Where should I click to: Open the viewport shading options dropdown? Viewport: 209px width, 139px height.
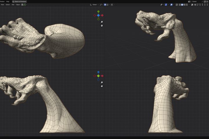point(189,5)
